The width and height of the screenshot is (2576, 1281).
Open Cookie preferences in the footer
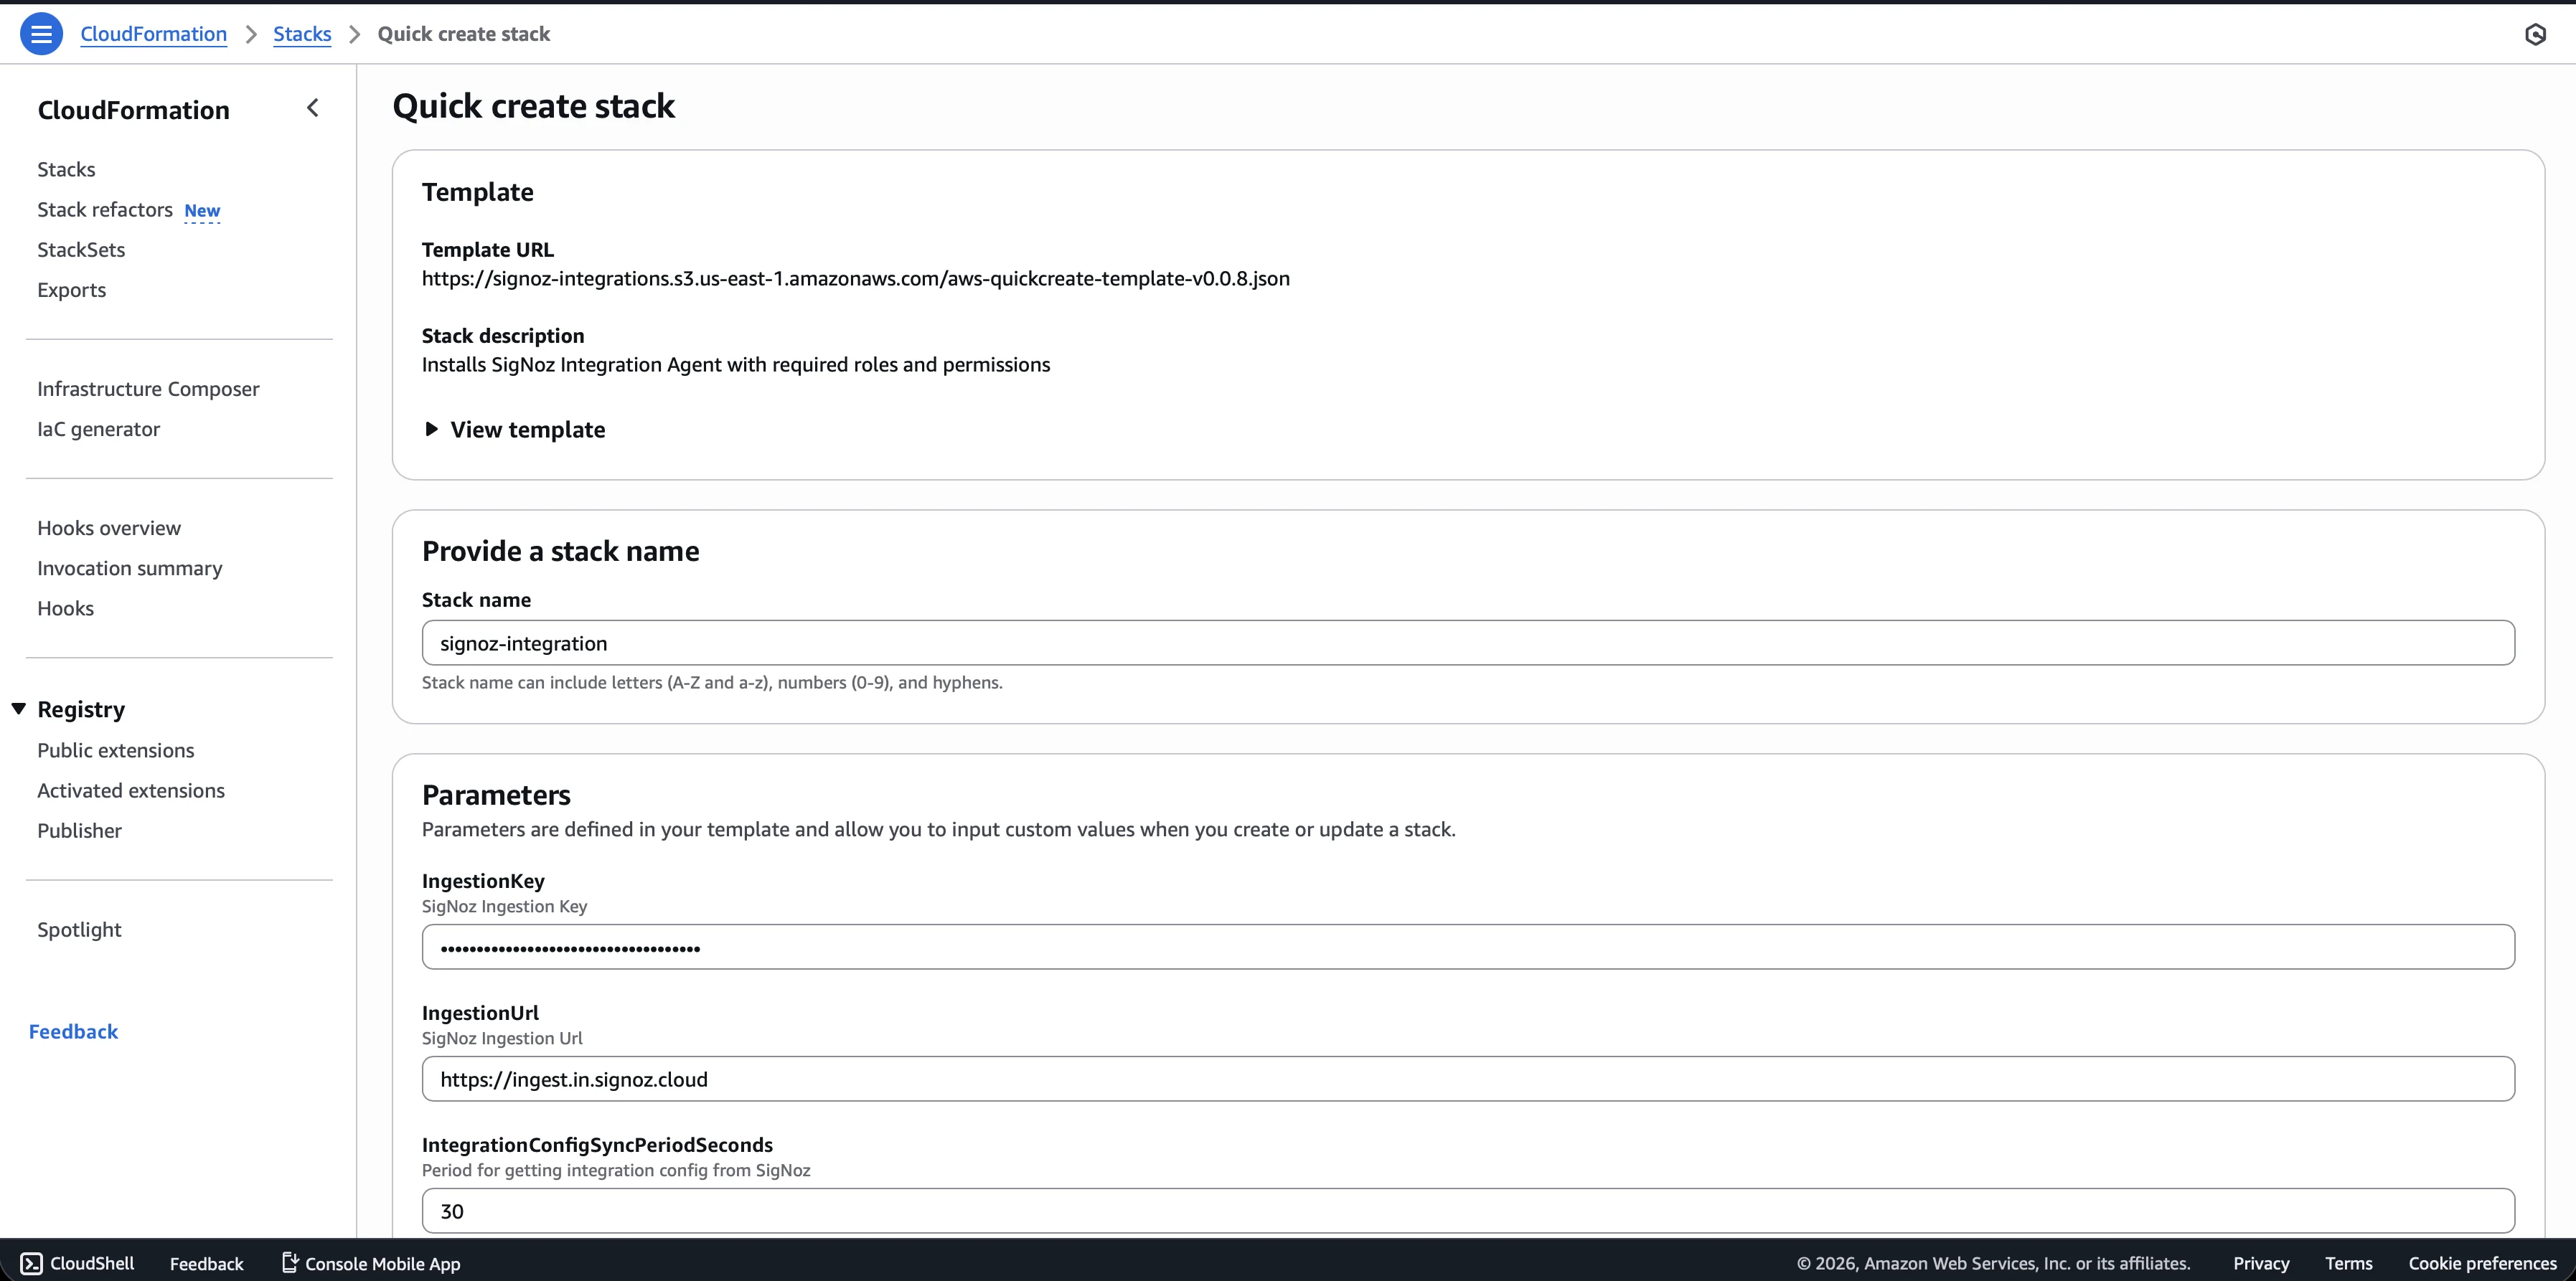(2482, 1263)
